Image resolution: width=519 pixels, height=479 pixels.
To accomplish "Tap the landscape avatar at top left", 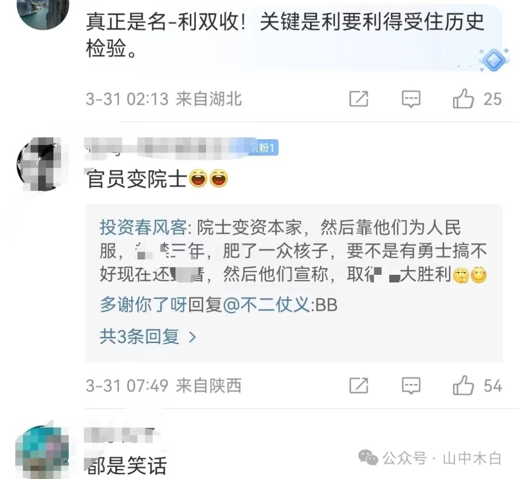I will point(43,12).
